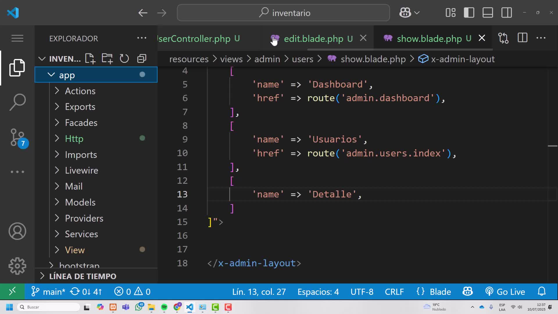
Task: Toggle the bottom panel
Action: [x=488, y=13]
